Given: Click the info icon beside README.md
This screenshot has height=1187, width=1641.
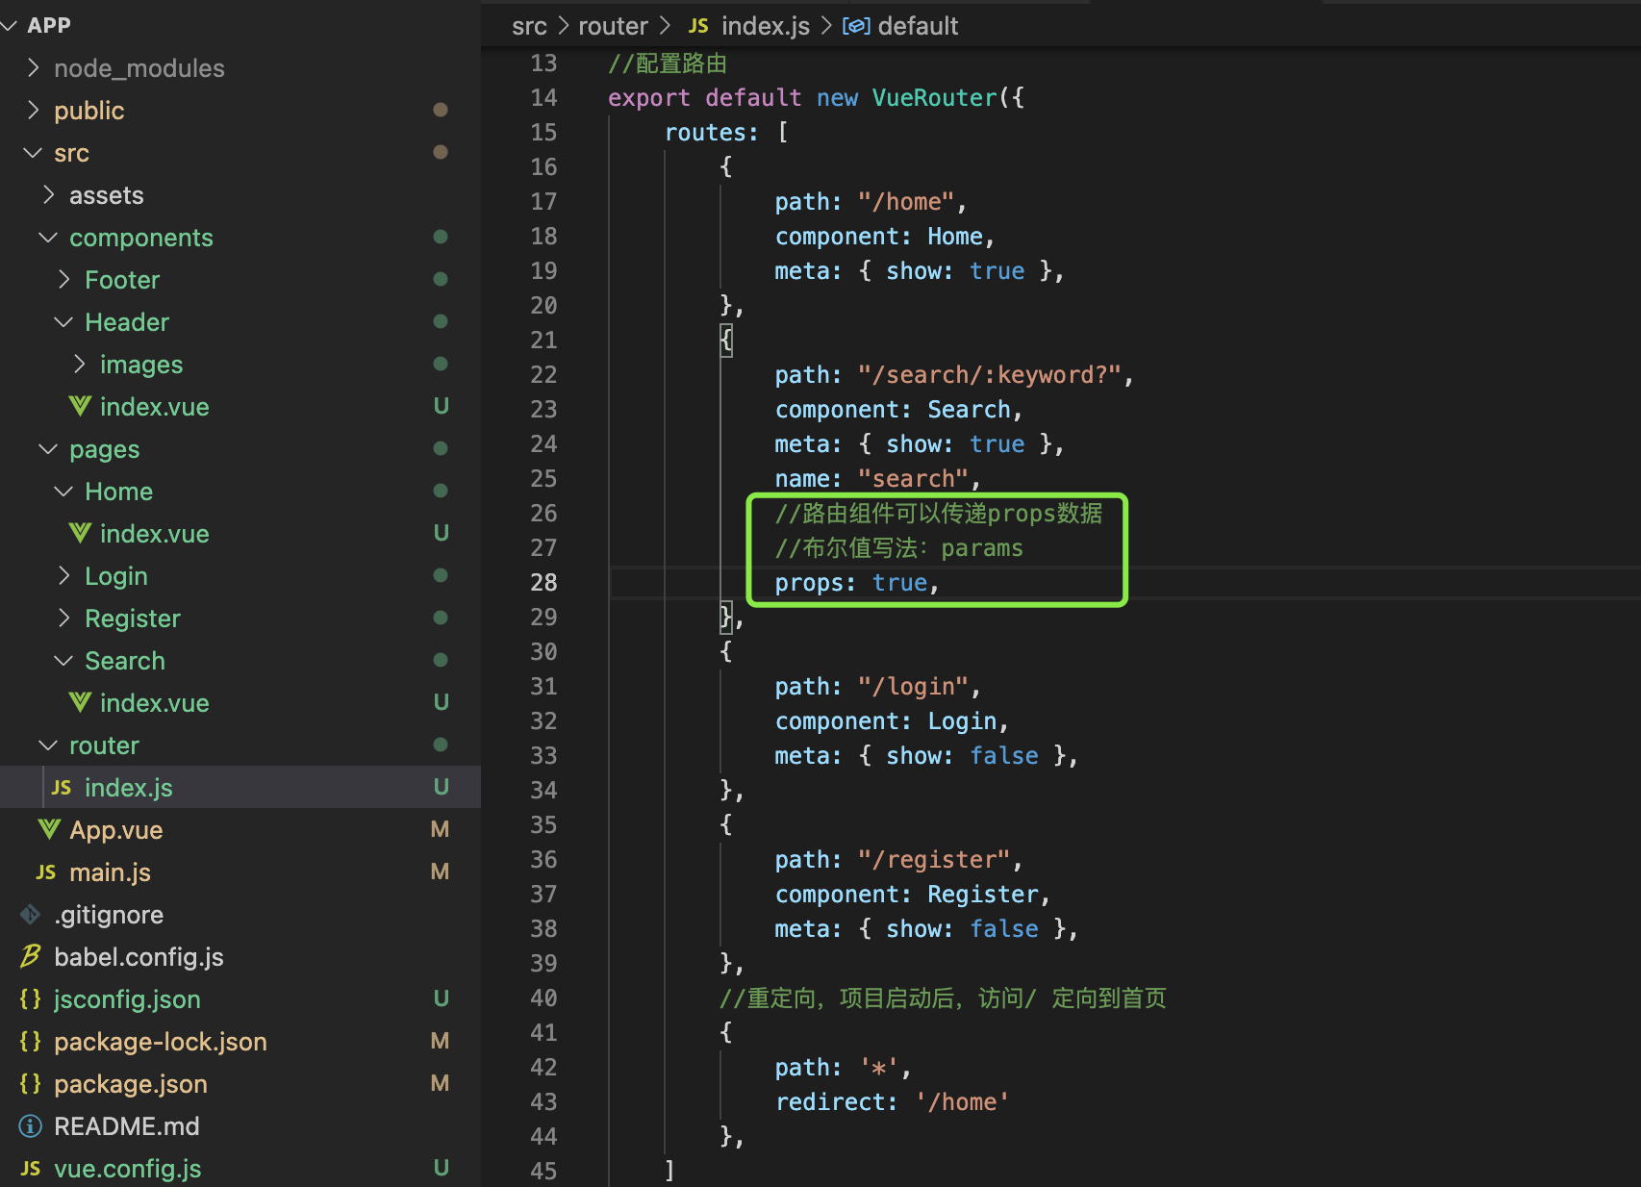Looking at the screenshot, I should coord(31,1126).
